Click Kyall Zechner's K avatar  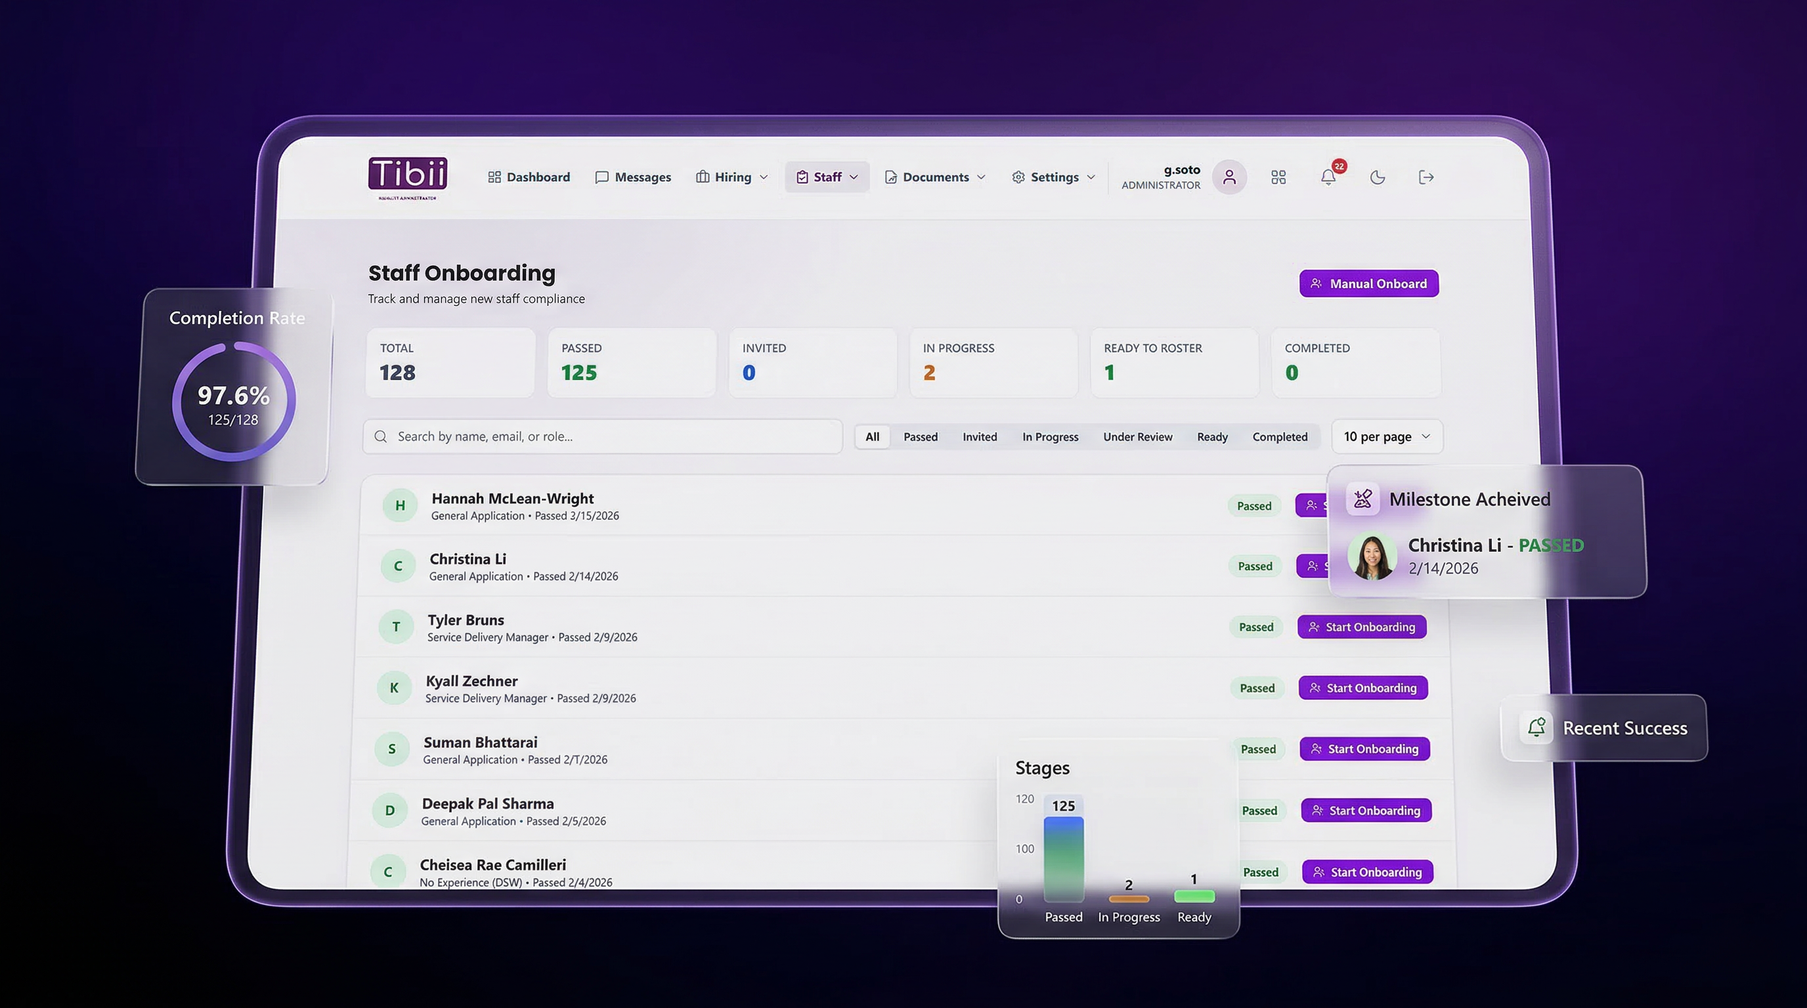coord(394,688)
